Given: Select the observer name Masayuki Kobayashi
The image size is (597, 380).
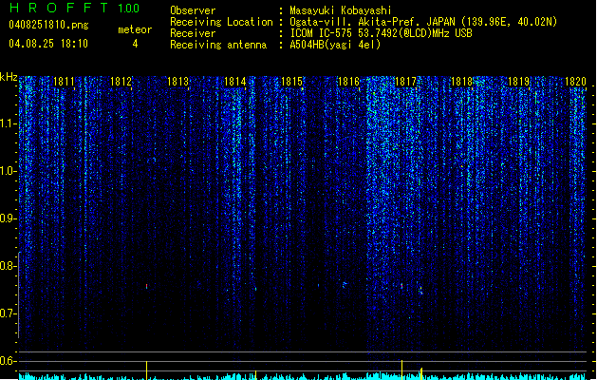Looking at the screenshot, I should coord(341,10).
